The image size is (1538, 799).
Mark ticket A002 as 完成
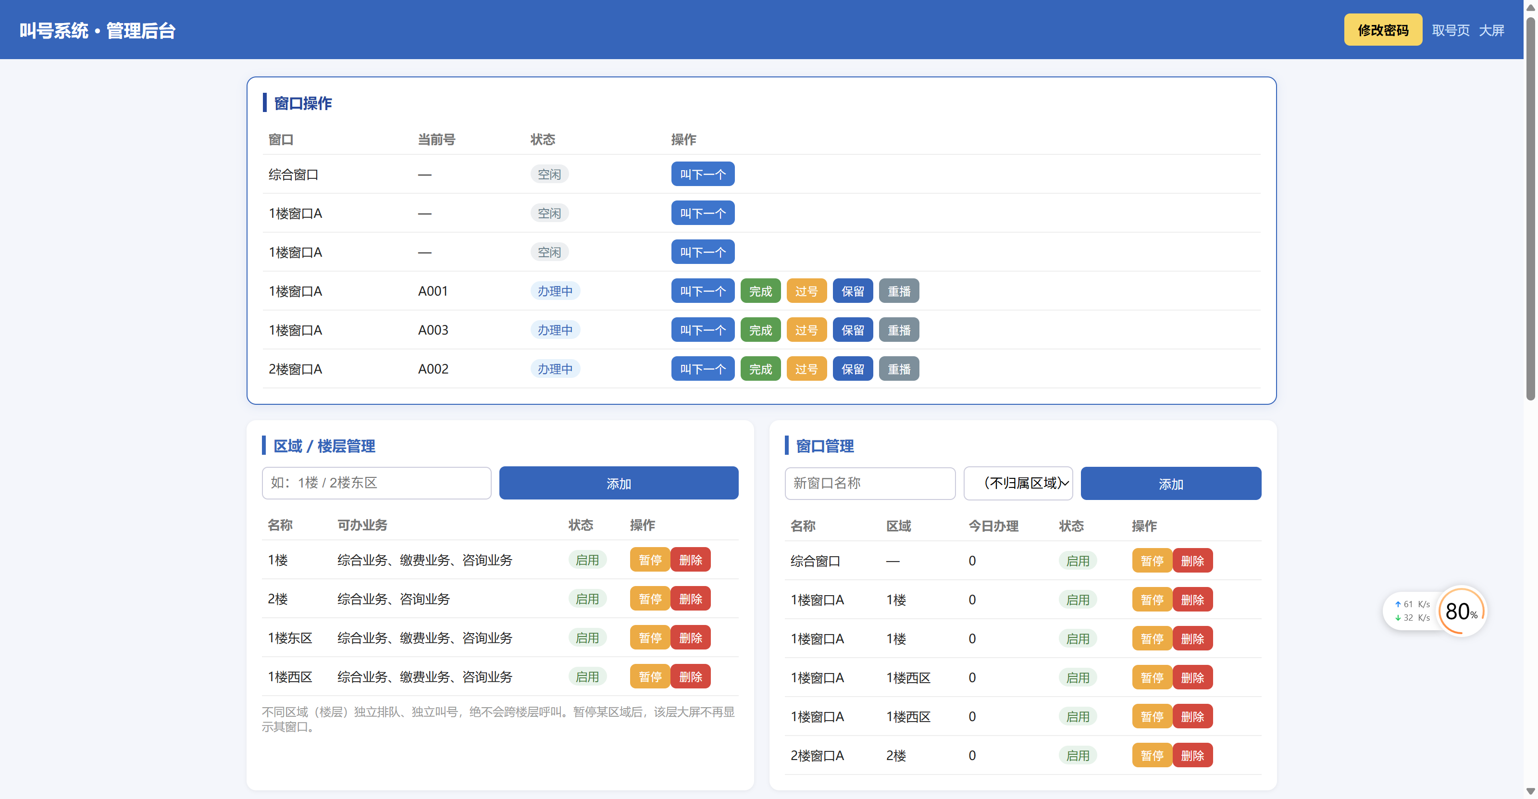[760, 368]
